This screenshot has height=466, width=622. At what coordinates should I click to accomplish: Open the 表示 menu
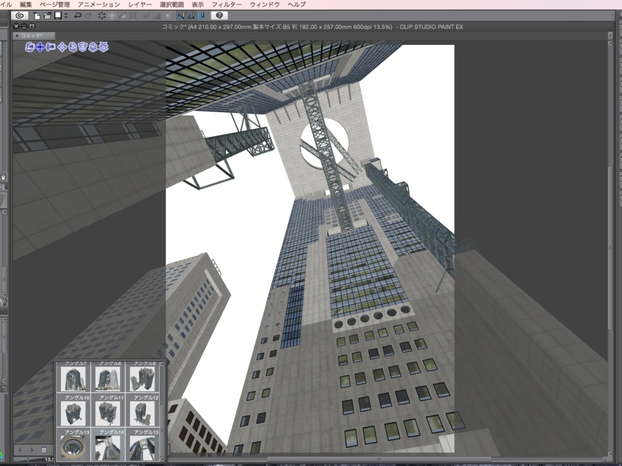[x=197, y=4]
